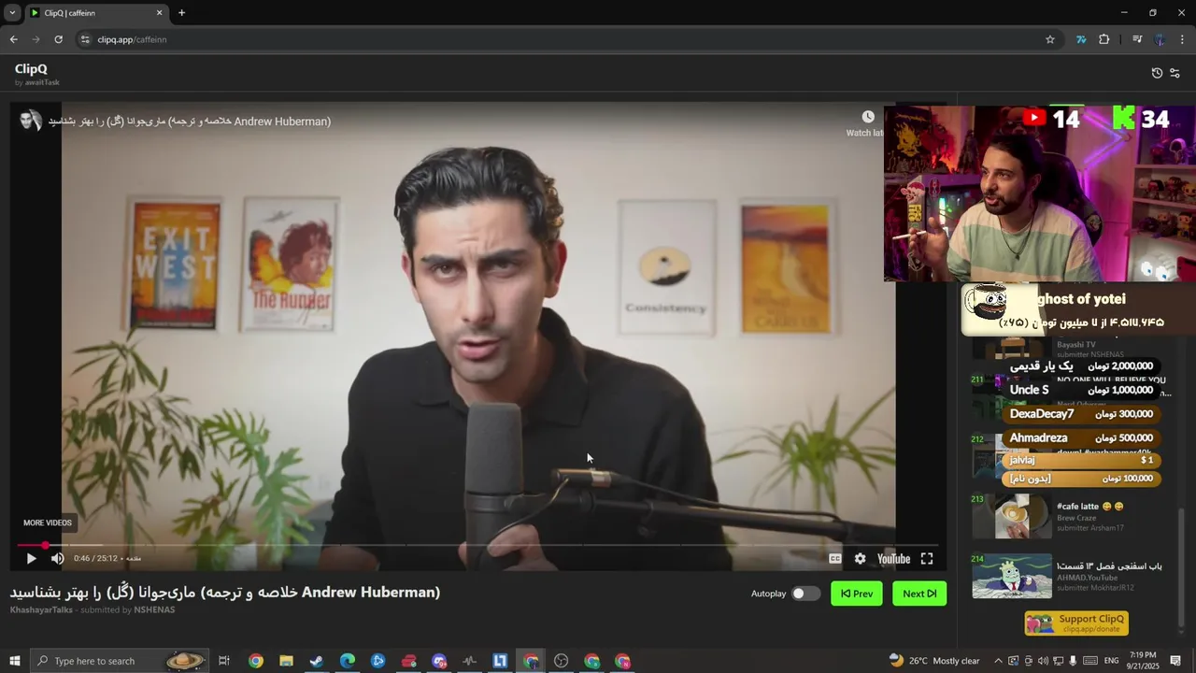Open Steam from the taskbar
1196x673 pixels.
coord(317,661)
